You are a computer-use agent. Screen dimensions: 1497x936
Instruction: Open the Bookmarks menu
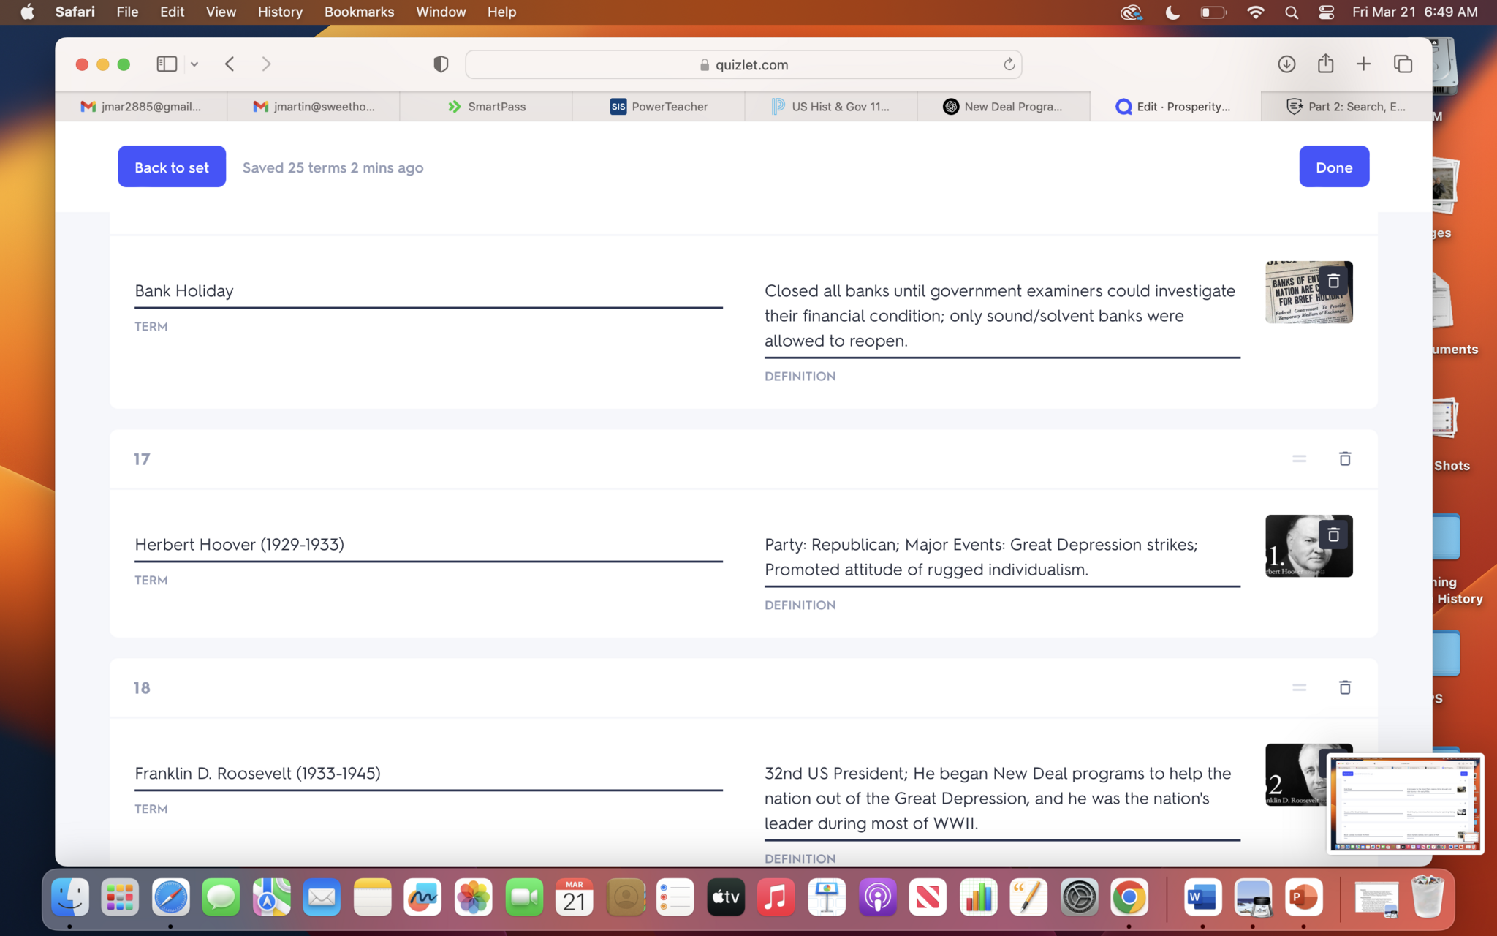click(359, 12)
